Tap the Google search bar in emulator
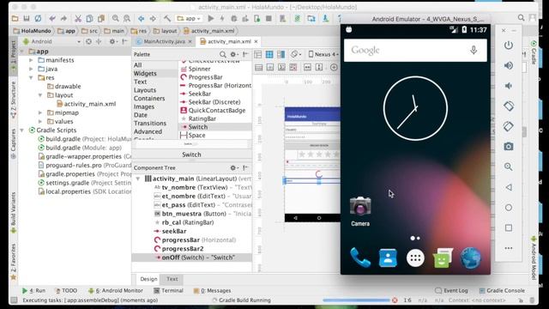Image resolution: width=549 pixels, height=309 pixels. [x=415, y=51]
